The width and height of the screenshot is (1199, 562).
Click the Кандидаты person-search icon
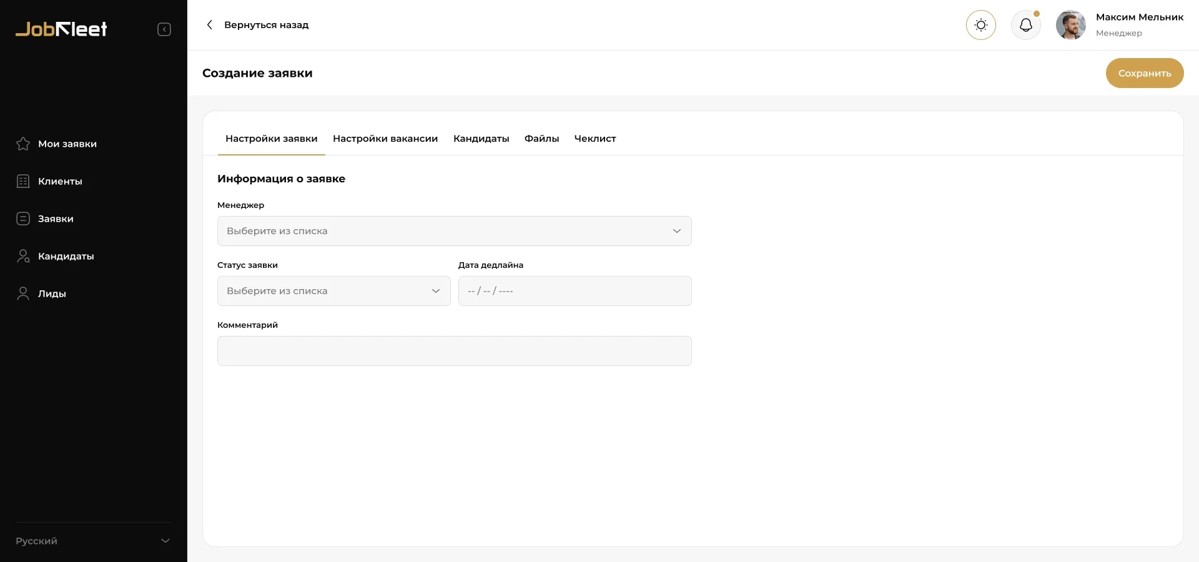pos(23,256)
